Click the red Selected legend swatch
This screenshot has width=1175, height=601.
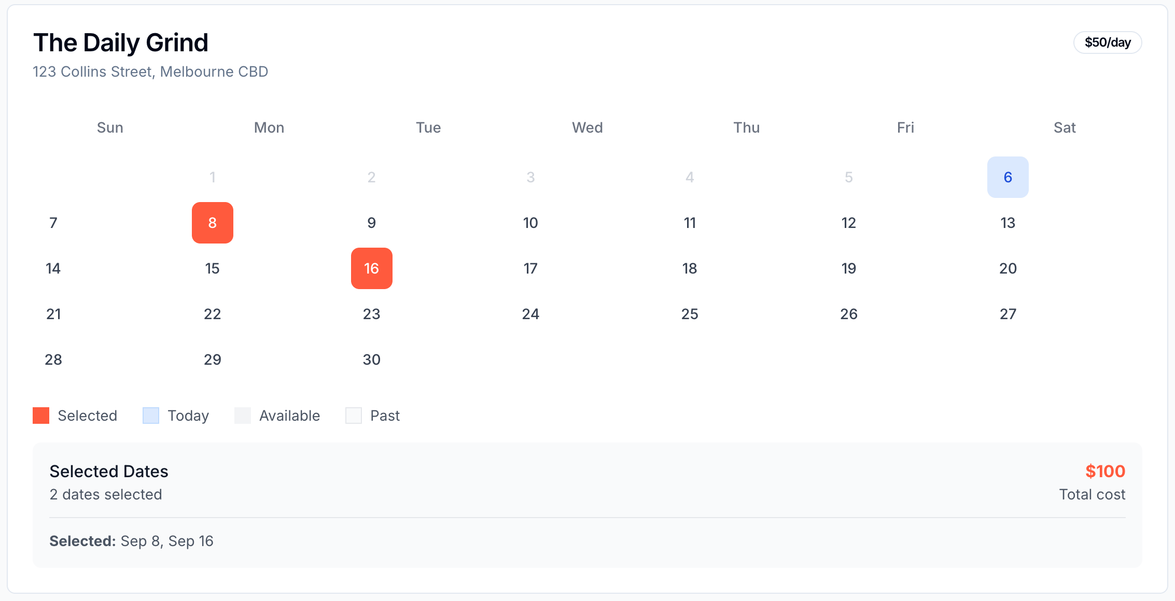pyautogui.click(x=41, y=416)
